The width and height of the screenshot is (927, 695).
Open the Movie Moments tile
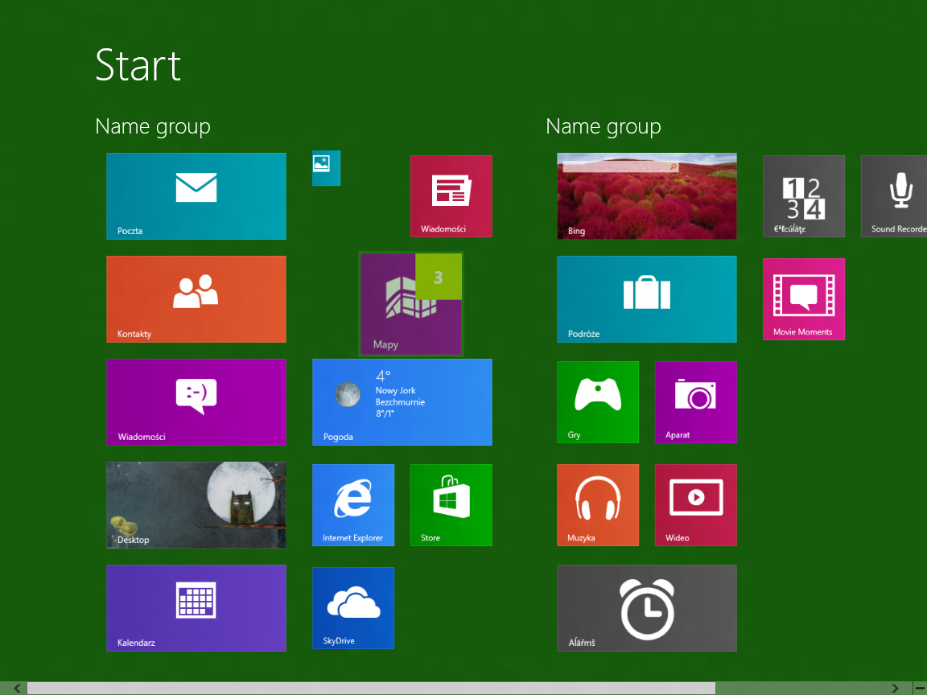804,299
